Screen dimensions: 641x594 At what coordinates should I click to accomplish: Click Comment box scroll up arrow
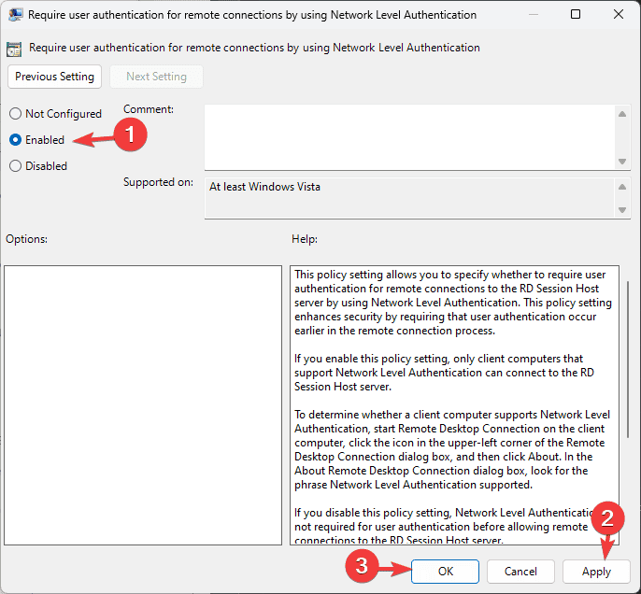pyautogui.click(x=622, y=114)
